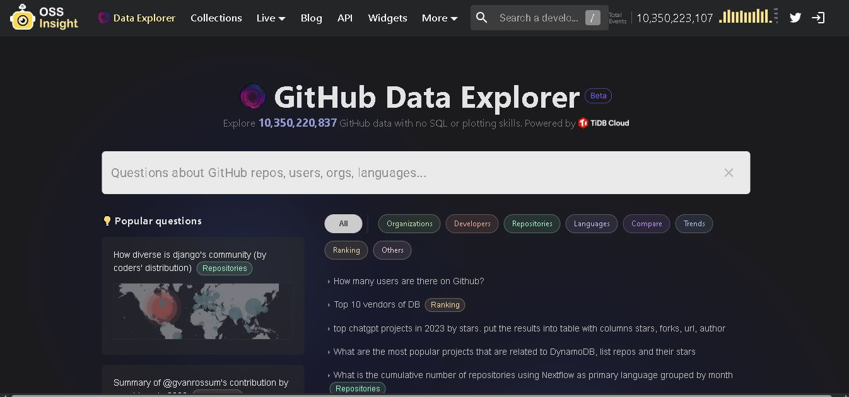Image resolution: width=849 pixels, height=397 pixels.
Task: Click the GitHub Data Explorer planet icon
Action: point(254,96)
